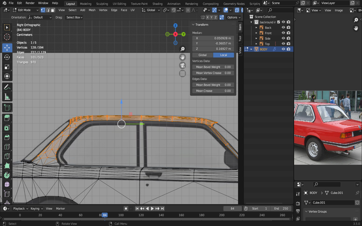Click the Mean Crease value slider
This screenshot has height=226, width=362.
(213, 91)
